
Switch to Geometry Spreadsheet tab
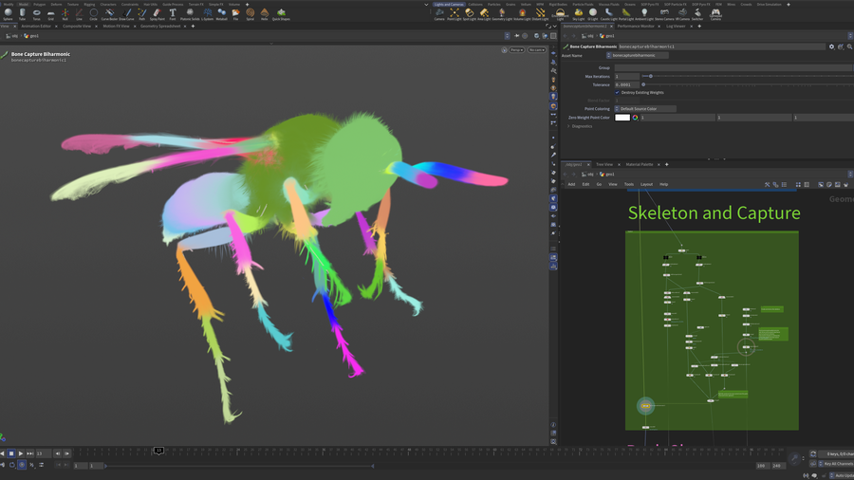coord(160,27)
